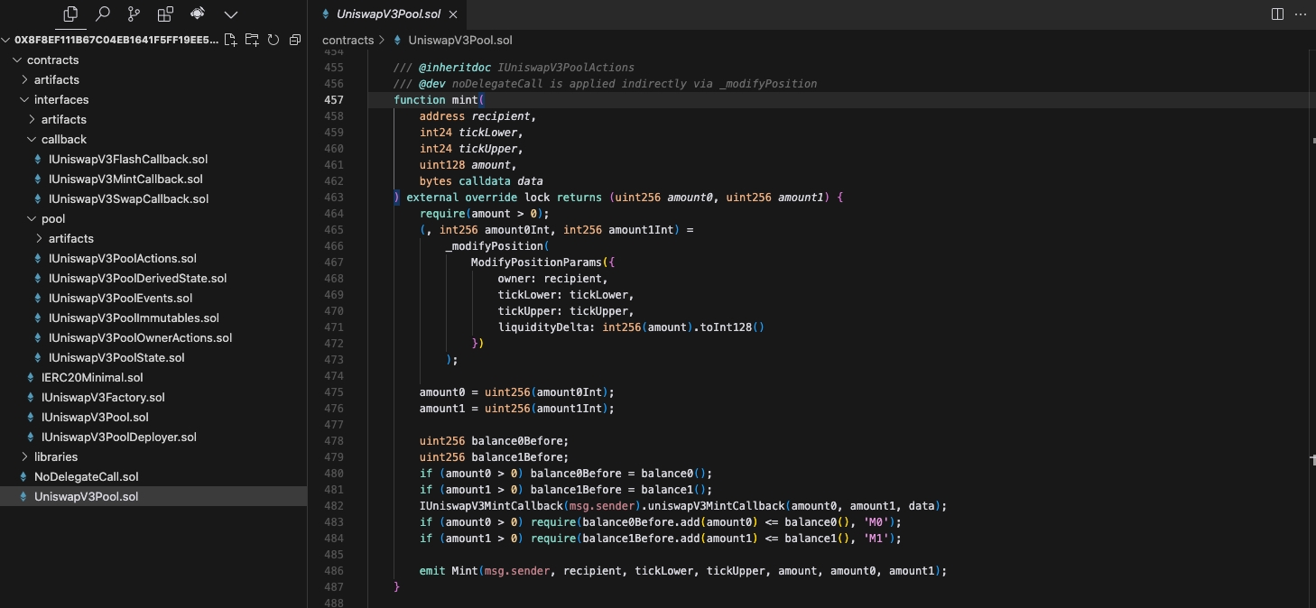Click the Ethereum icon beside IUniswapV3Factory.sol
The width and height of the screenshot is (1316, 608).
tap(31, 397)
